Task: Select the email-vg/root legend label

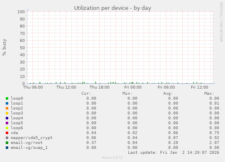Action: (x=27, y=143)
